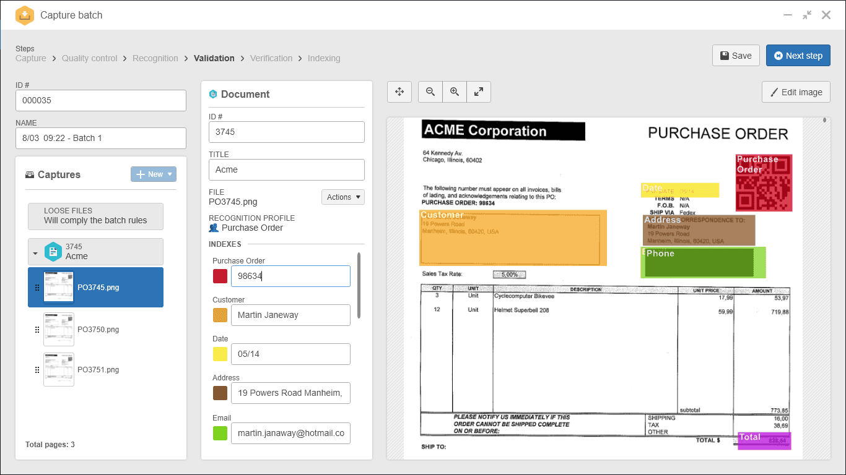This screenshot has width=846, height=475.
Task: Click the batch Name field
Action: [x=101, y=138]
